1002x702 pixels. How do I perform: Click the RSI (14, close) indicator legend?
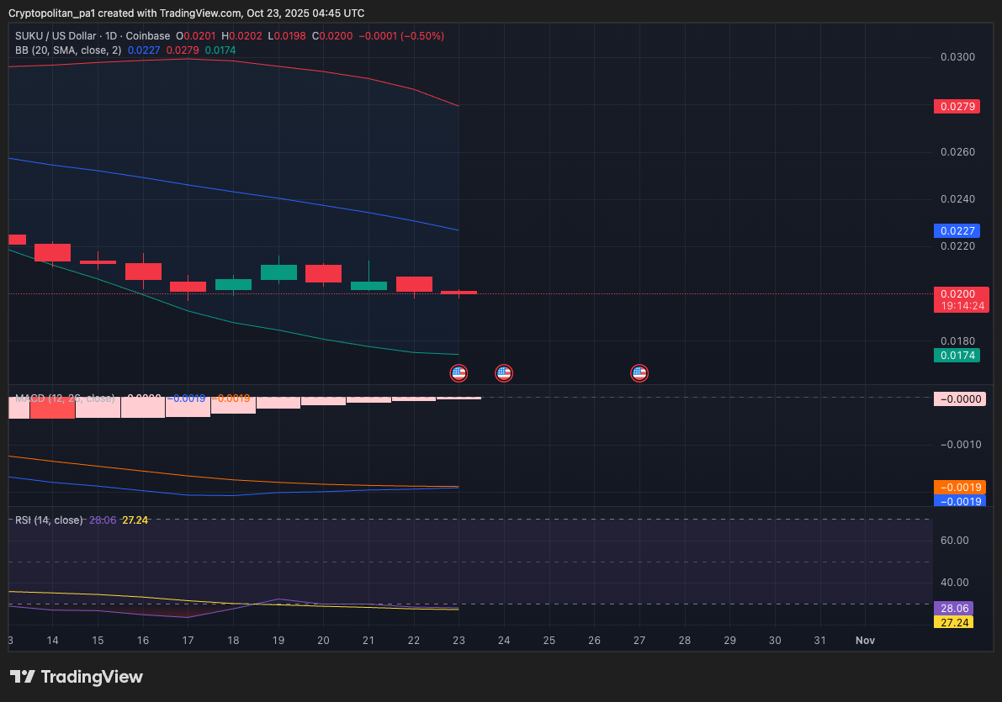pyautogui.click(x=49, y=520)
